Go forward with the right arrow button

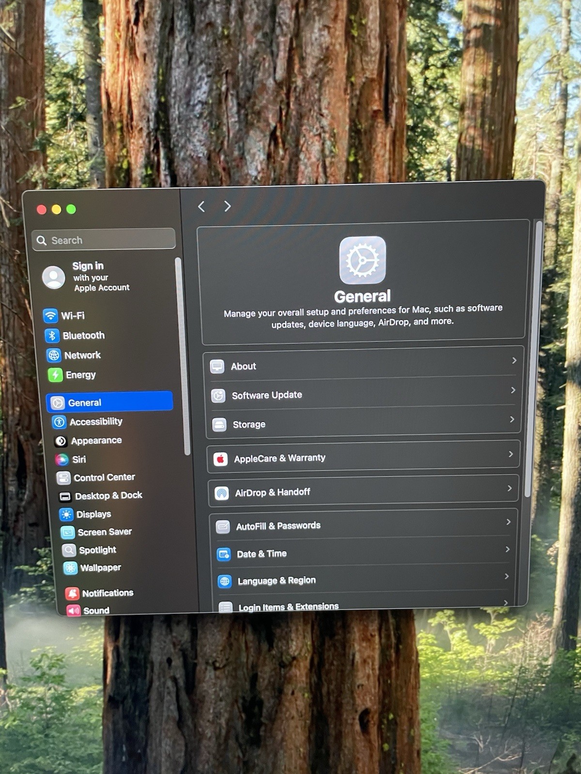coord(227,206)
